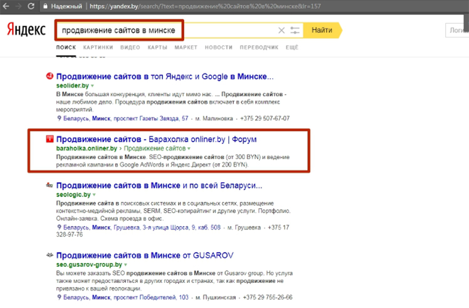Viewport: 469px width, 308px height.
Task: Click metro label м. Грушевка
Action: click(x=244, y=227)
